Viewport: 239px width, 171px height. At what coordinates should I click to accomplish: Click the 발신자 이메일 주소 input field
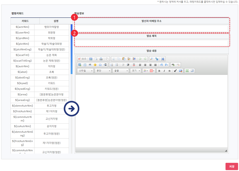coord(152,28)
